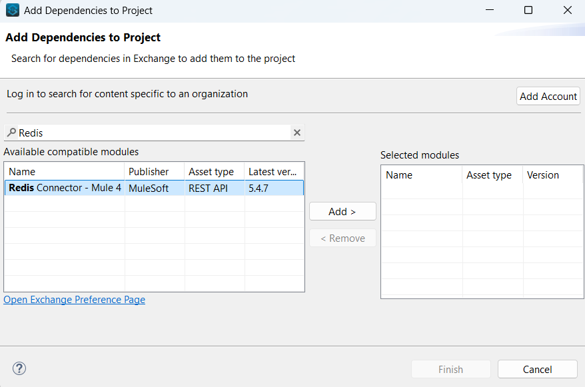Click Asset type header in Selected modules
The image size is (585, 387).
tap(492, 175)
